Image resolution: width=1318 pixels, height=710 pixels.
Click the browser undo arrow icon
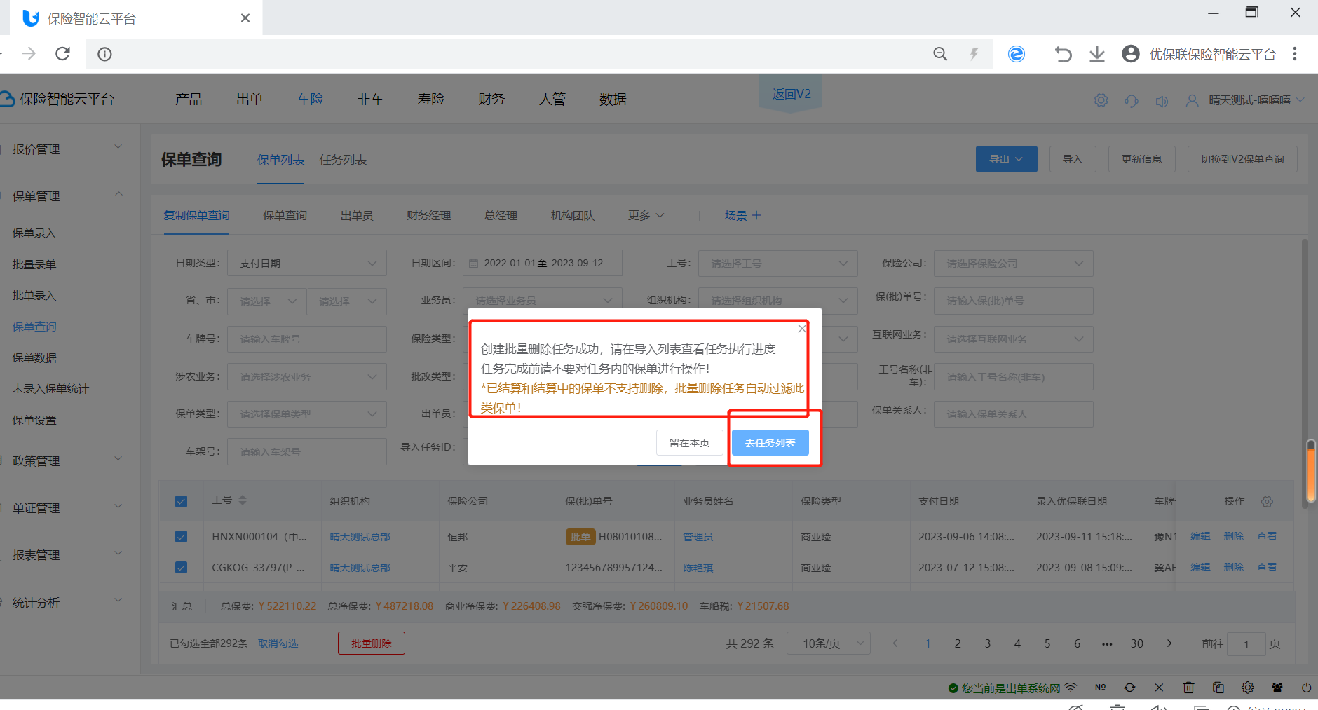pyautogui.click(x=1063, y=54)
